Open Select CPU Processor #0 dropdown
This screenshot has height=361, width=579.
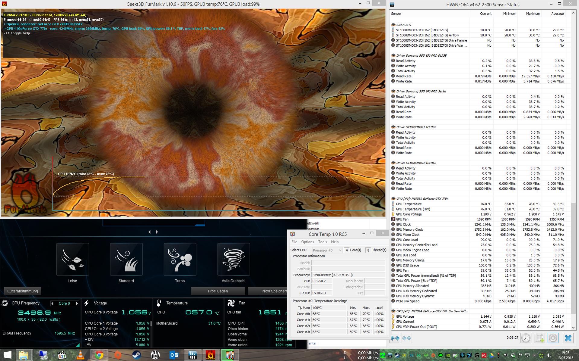coord(327,250)
